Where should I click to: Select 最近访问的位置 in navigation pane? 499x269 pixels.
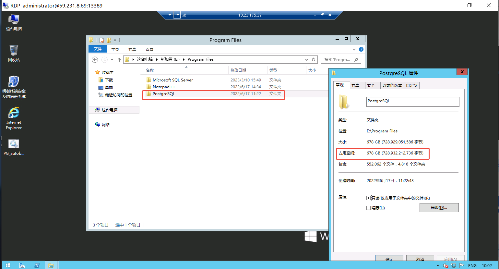115,95
